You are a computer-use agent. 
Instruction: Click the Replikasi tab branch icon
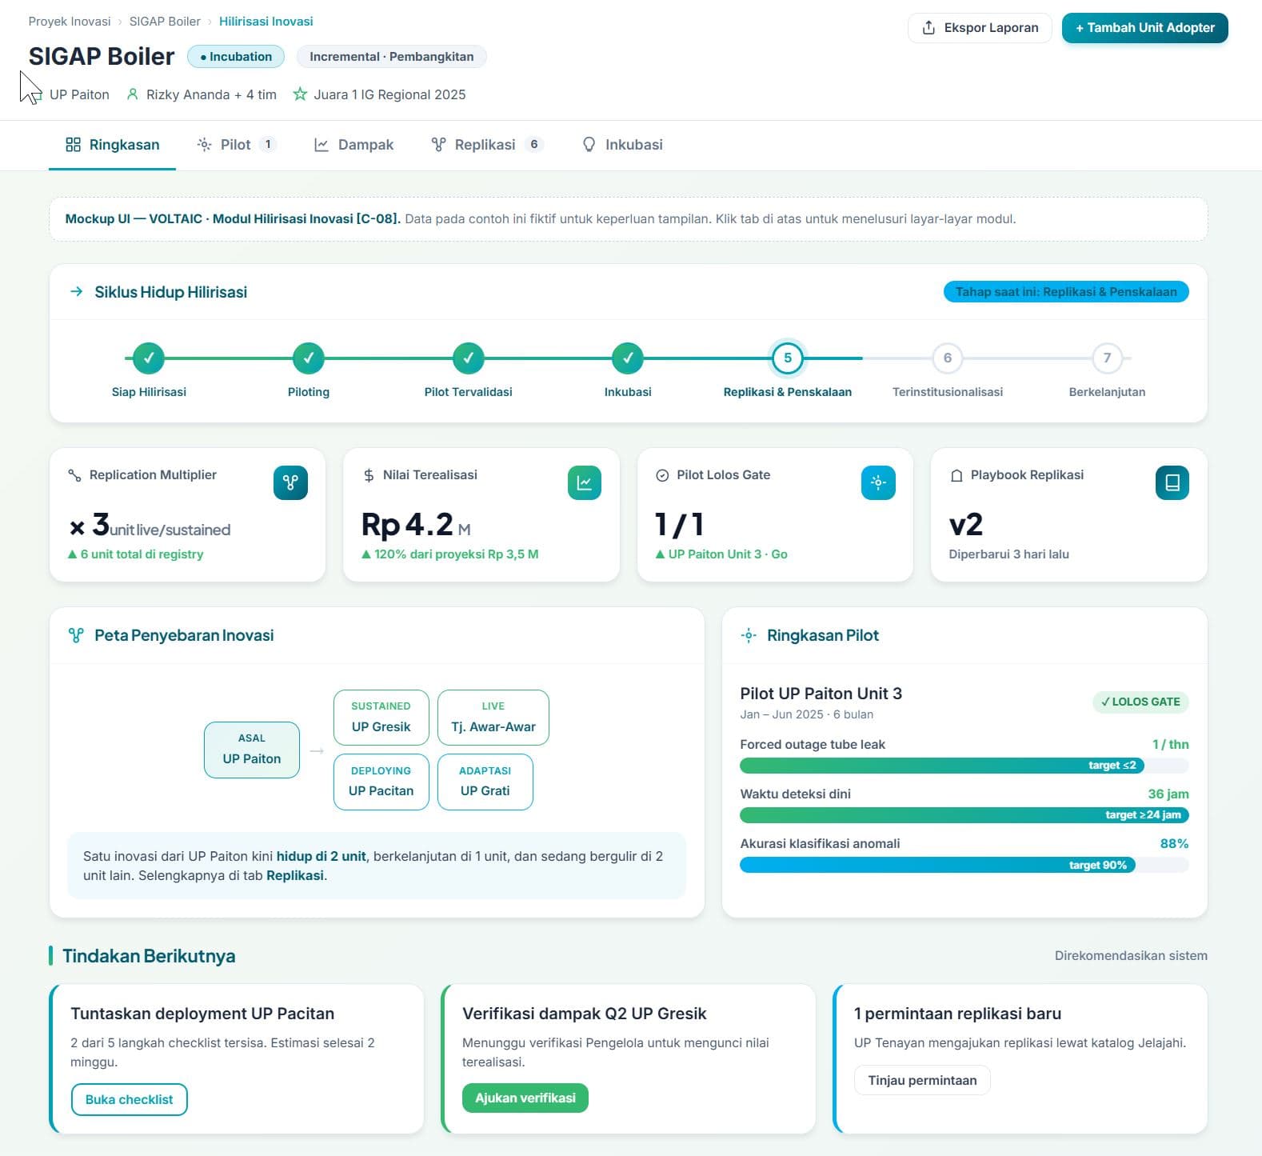pos(438,145)
